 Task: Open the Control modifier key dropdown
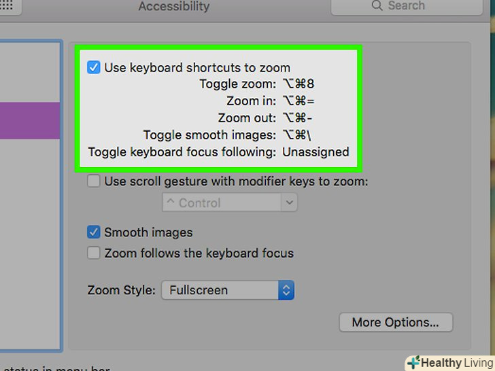point(229,202)
